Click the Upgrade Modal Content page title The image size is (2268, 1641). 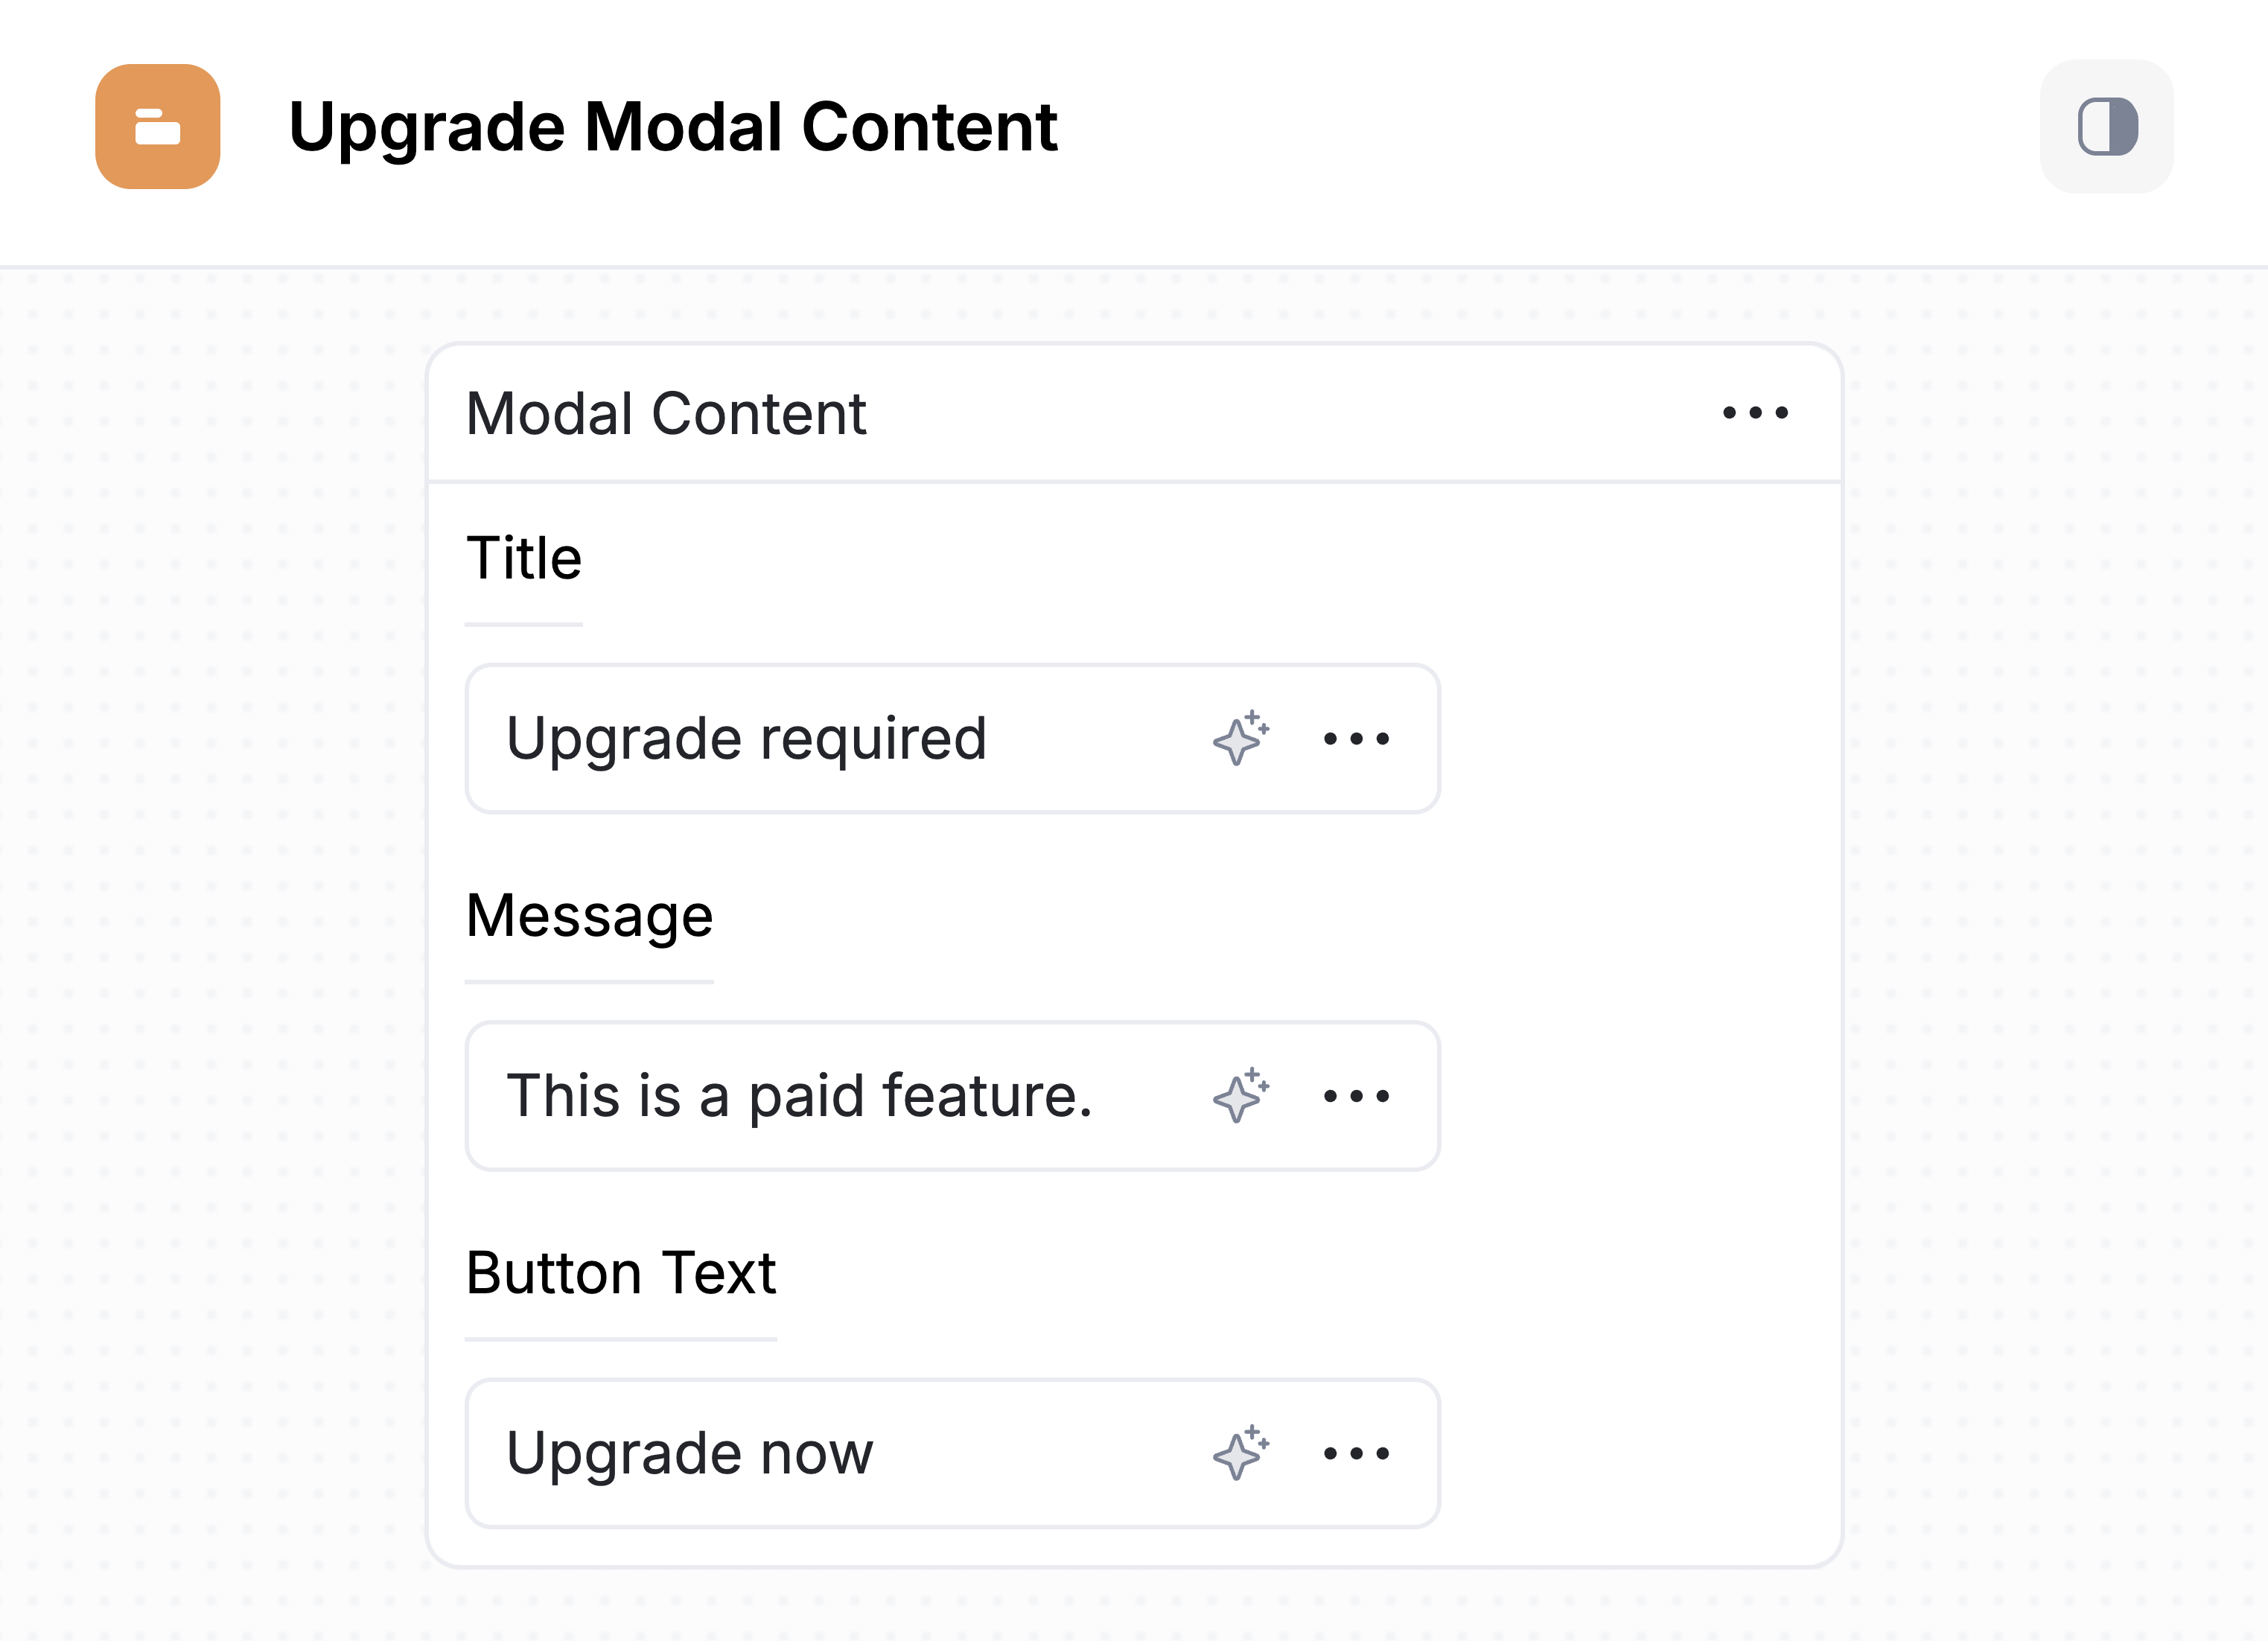672,127
